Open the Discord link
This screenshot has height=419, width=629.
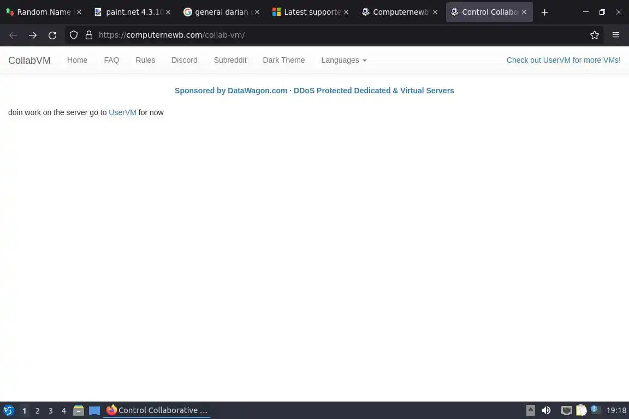pos(185,60)
